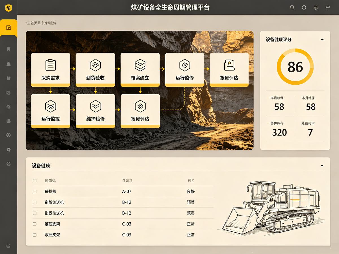
Task: Collapse the 设备健康评分 panel arrow
Action: coord(322,40)
